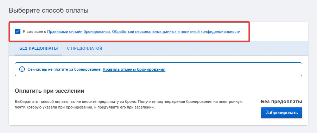Open the 'Правилами онлайн-бронирования' link
The image size is (317, 133).
78,31
